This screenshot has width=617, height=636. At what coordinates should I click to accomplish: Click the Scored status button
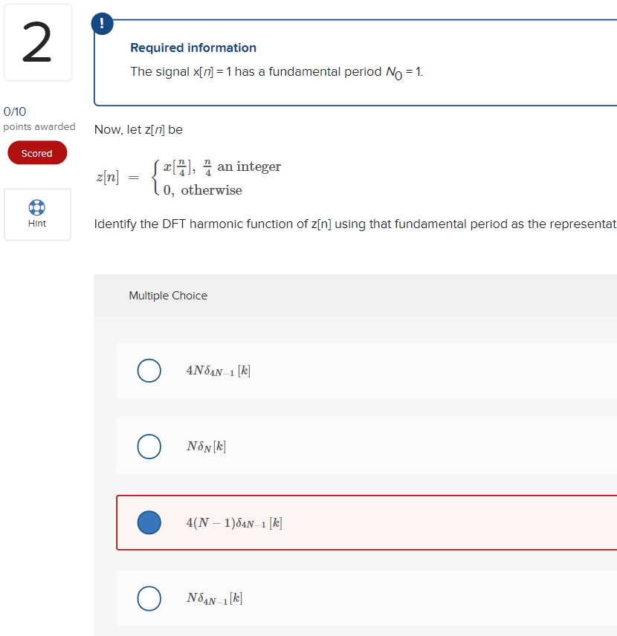37,152
